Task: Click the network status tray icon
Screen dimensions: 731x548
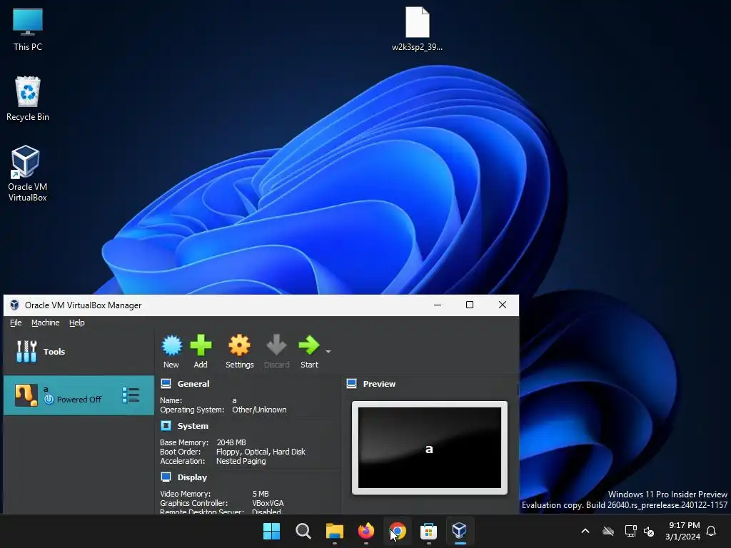Action: click(630, 531)
